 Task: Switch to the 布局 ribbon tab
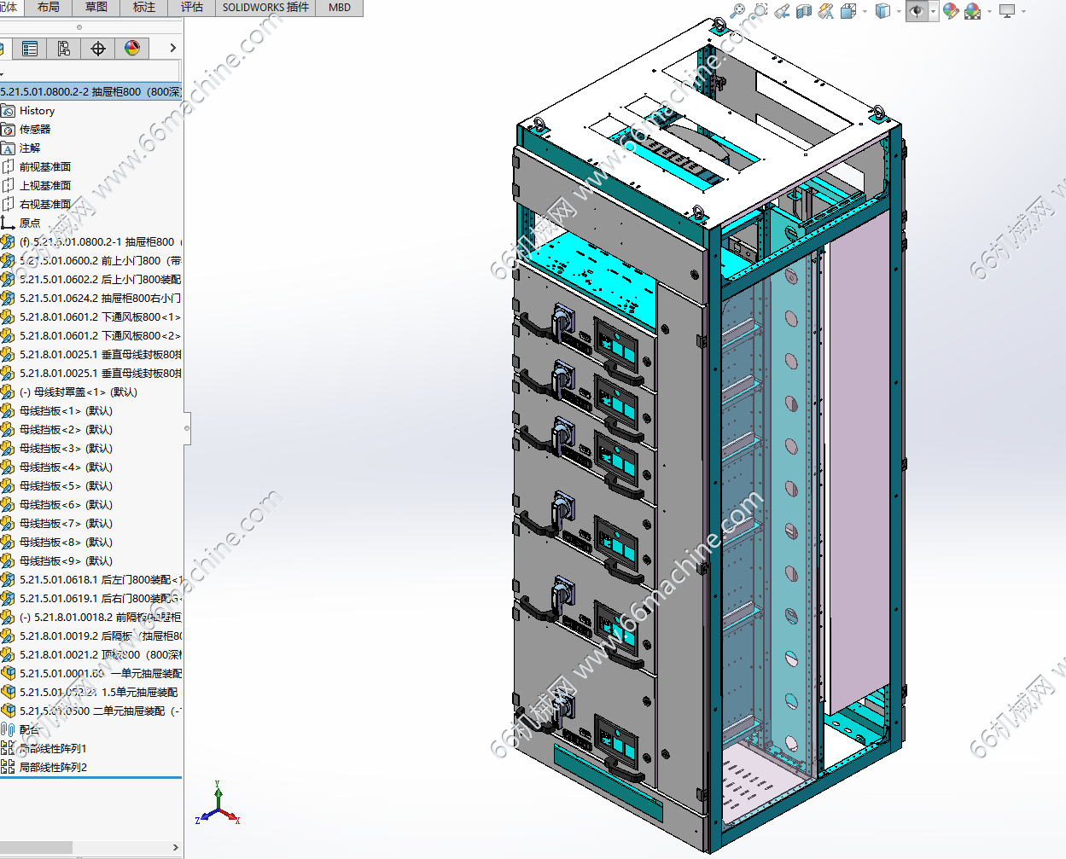pos(49,8)
